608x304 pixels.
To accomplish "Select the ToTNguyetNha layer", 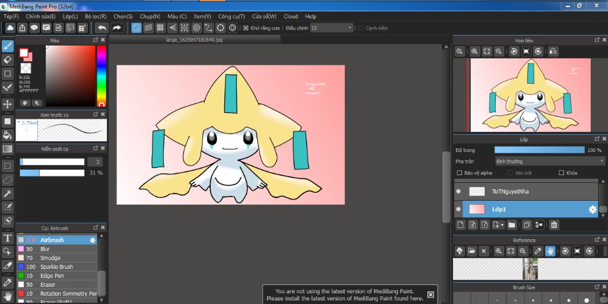I will [525, 191].
